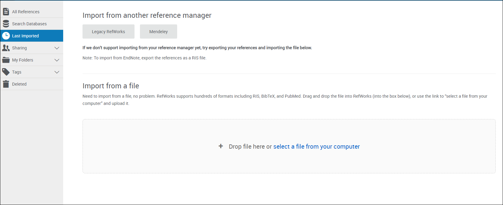This screenshot has height=205, width=503.
Task: Expand the Sharing section chevron
Action: click(x=57, y=48)
